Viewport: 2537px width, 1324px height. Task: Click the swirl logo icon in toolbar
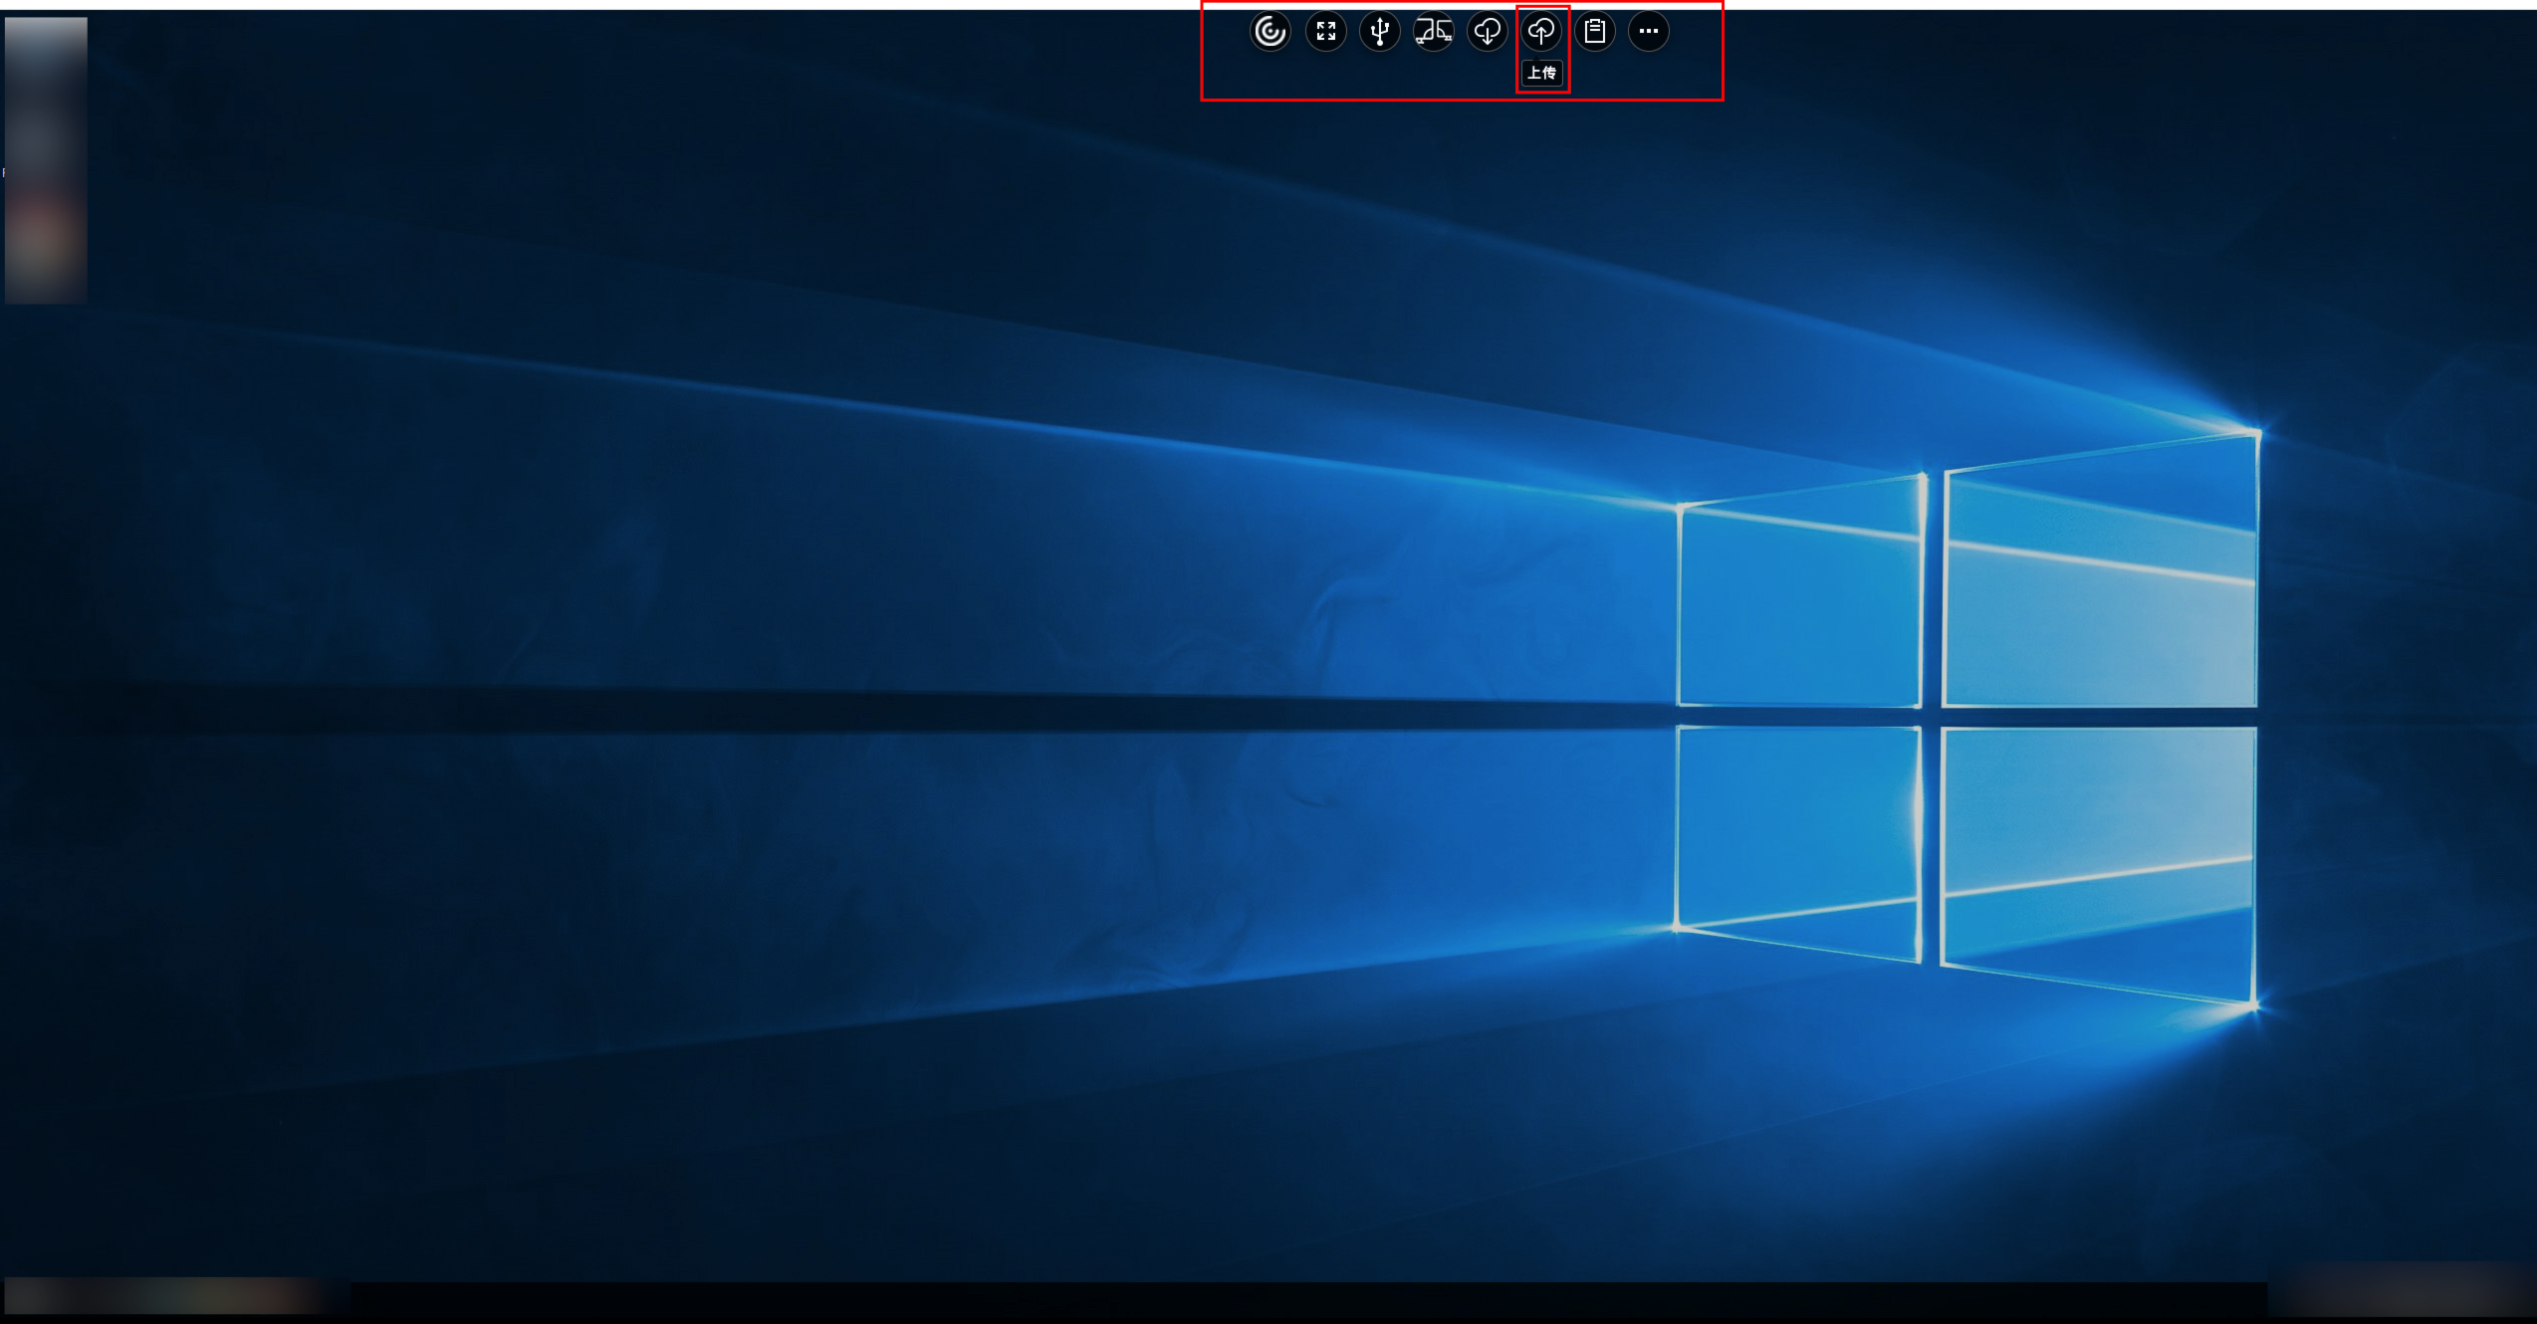[1269, 32]
